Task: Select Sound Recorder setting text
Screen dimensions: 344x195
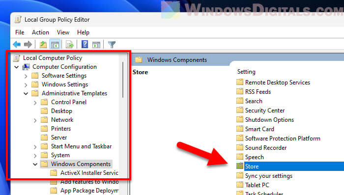Action: tap(266, 148)
